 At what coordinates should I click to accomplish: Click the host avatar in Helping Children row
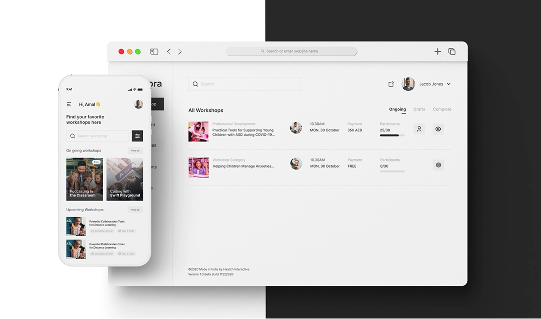[296, 164]
